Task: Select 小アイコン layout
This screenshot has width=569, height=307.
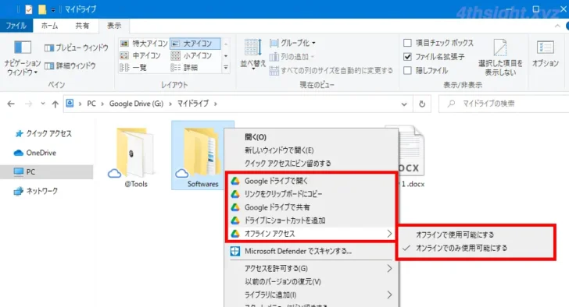Action: click(191, 55)
